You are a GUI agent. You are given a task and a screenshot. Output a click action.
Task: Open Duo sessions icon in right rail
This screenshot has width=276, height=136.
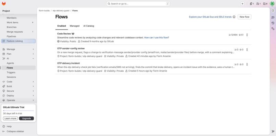coord(273,29)
